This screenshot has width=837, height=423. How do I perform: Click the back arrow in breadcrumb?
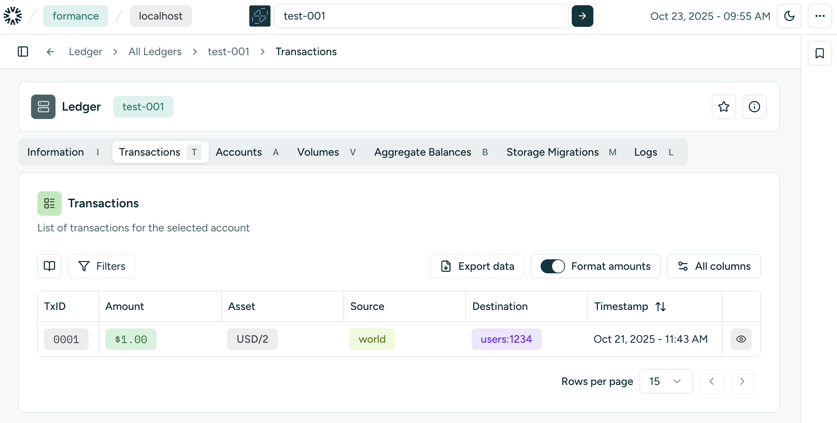50,52
